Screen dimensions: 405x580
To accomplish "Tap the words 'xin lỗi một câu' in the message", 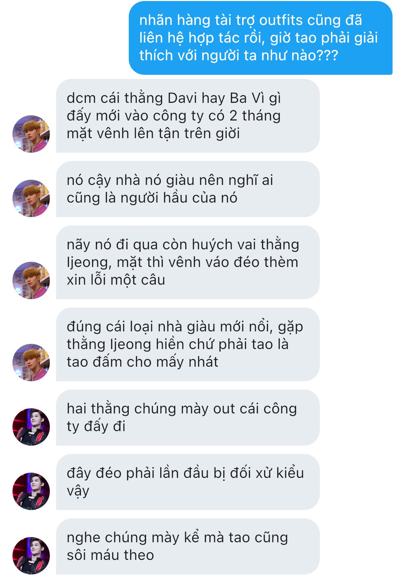I will pyautogui.click(x=116, y=280).
